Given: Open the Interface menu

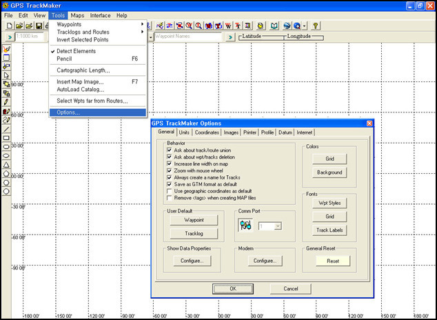Looking at the screenshot, I should click(101, 16).
